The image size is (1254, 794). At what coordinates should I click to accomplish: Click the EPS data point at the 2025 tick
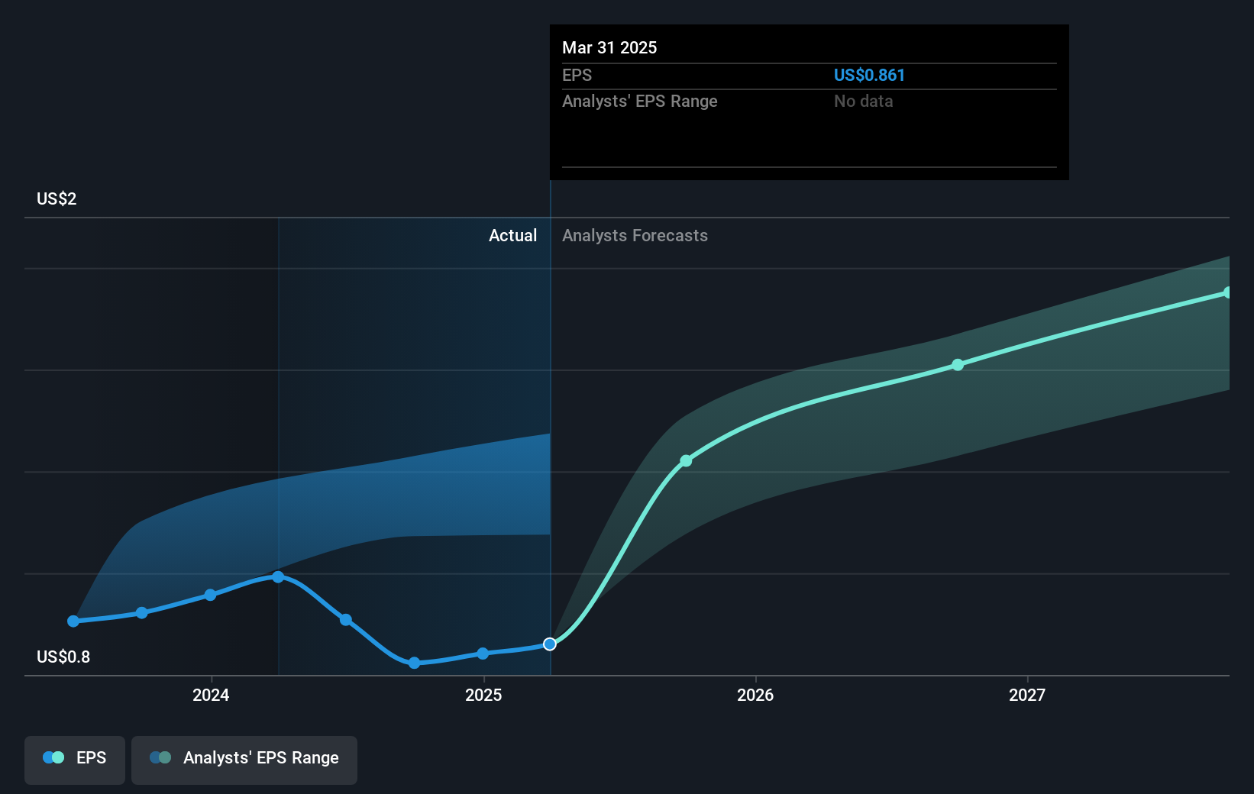coord(483,654)
